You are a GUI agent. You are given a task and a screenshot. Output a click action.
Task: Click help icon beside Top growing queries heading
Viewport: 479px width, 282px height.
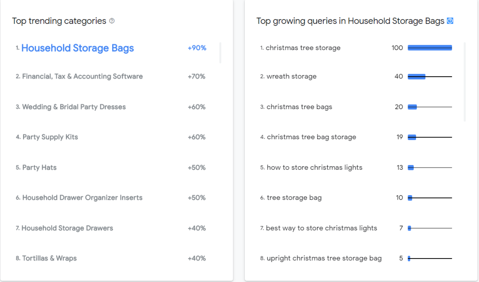point(450,21)
